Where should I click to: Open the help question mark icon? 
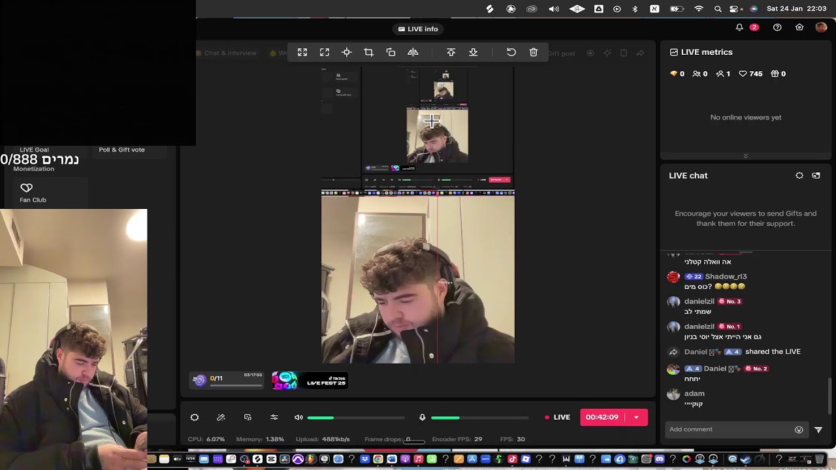tap(777, 27)
